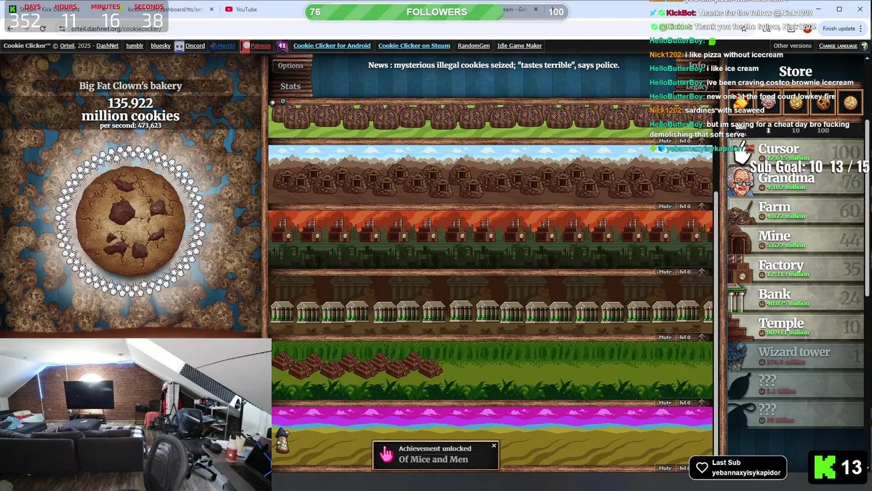Click the big chocolate chip cookie
The image size is (872, 491).
click(x=130, y=220)
